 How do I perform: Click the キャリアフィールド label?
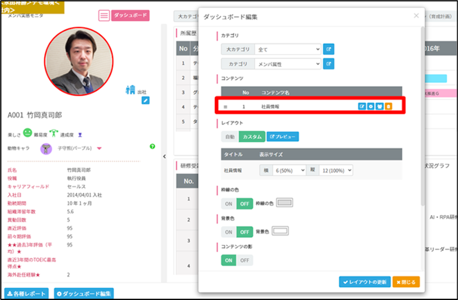(x=29, y=187)
